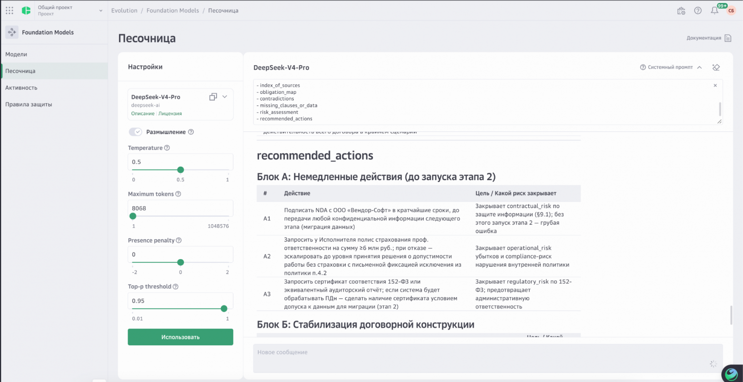Screen dimensions: 743x382
Task: Click the loading spinner in message box
Action: [x=713, y=364]
